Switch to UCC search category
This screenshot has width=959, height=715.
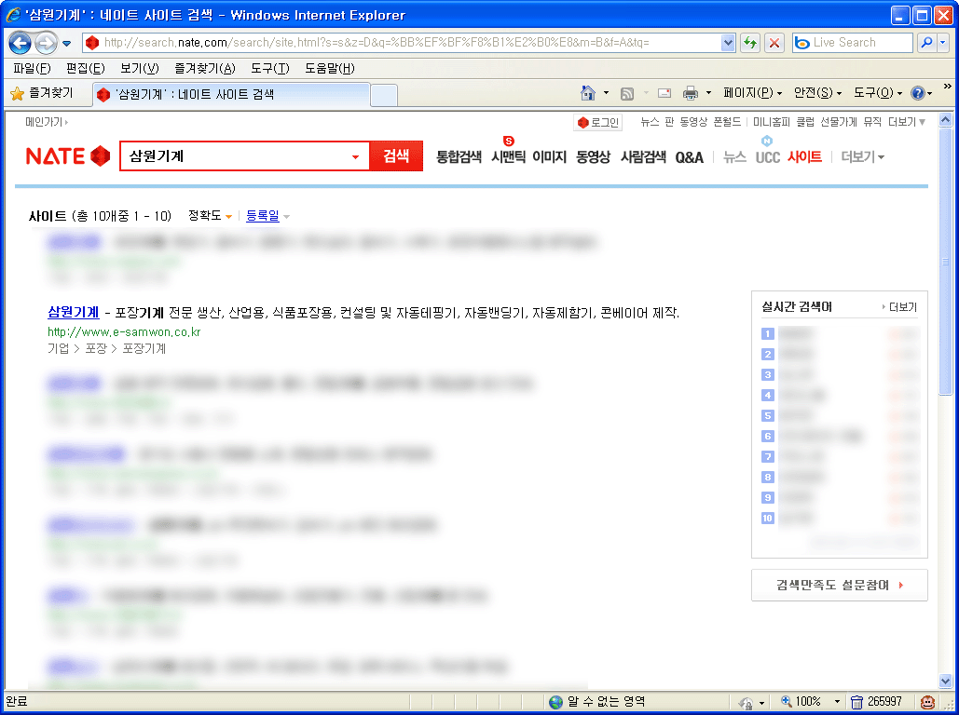pos(768,157)
